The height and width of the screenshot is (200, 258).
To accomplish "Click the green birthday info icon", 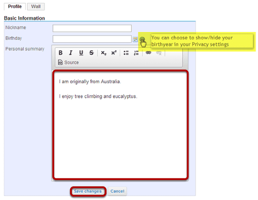I will 142,39.
